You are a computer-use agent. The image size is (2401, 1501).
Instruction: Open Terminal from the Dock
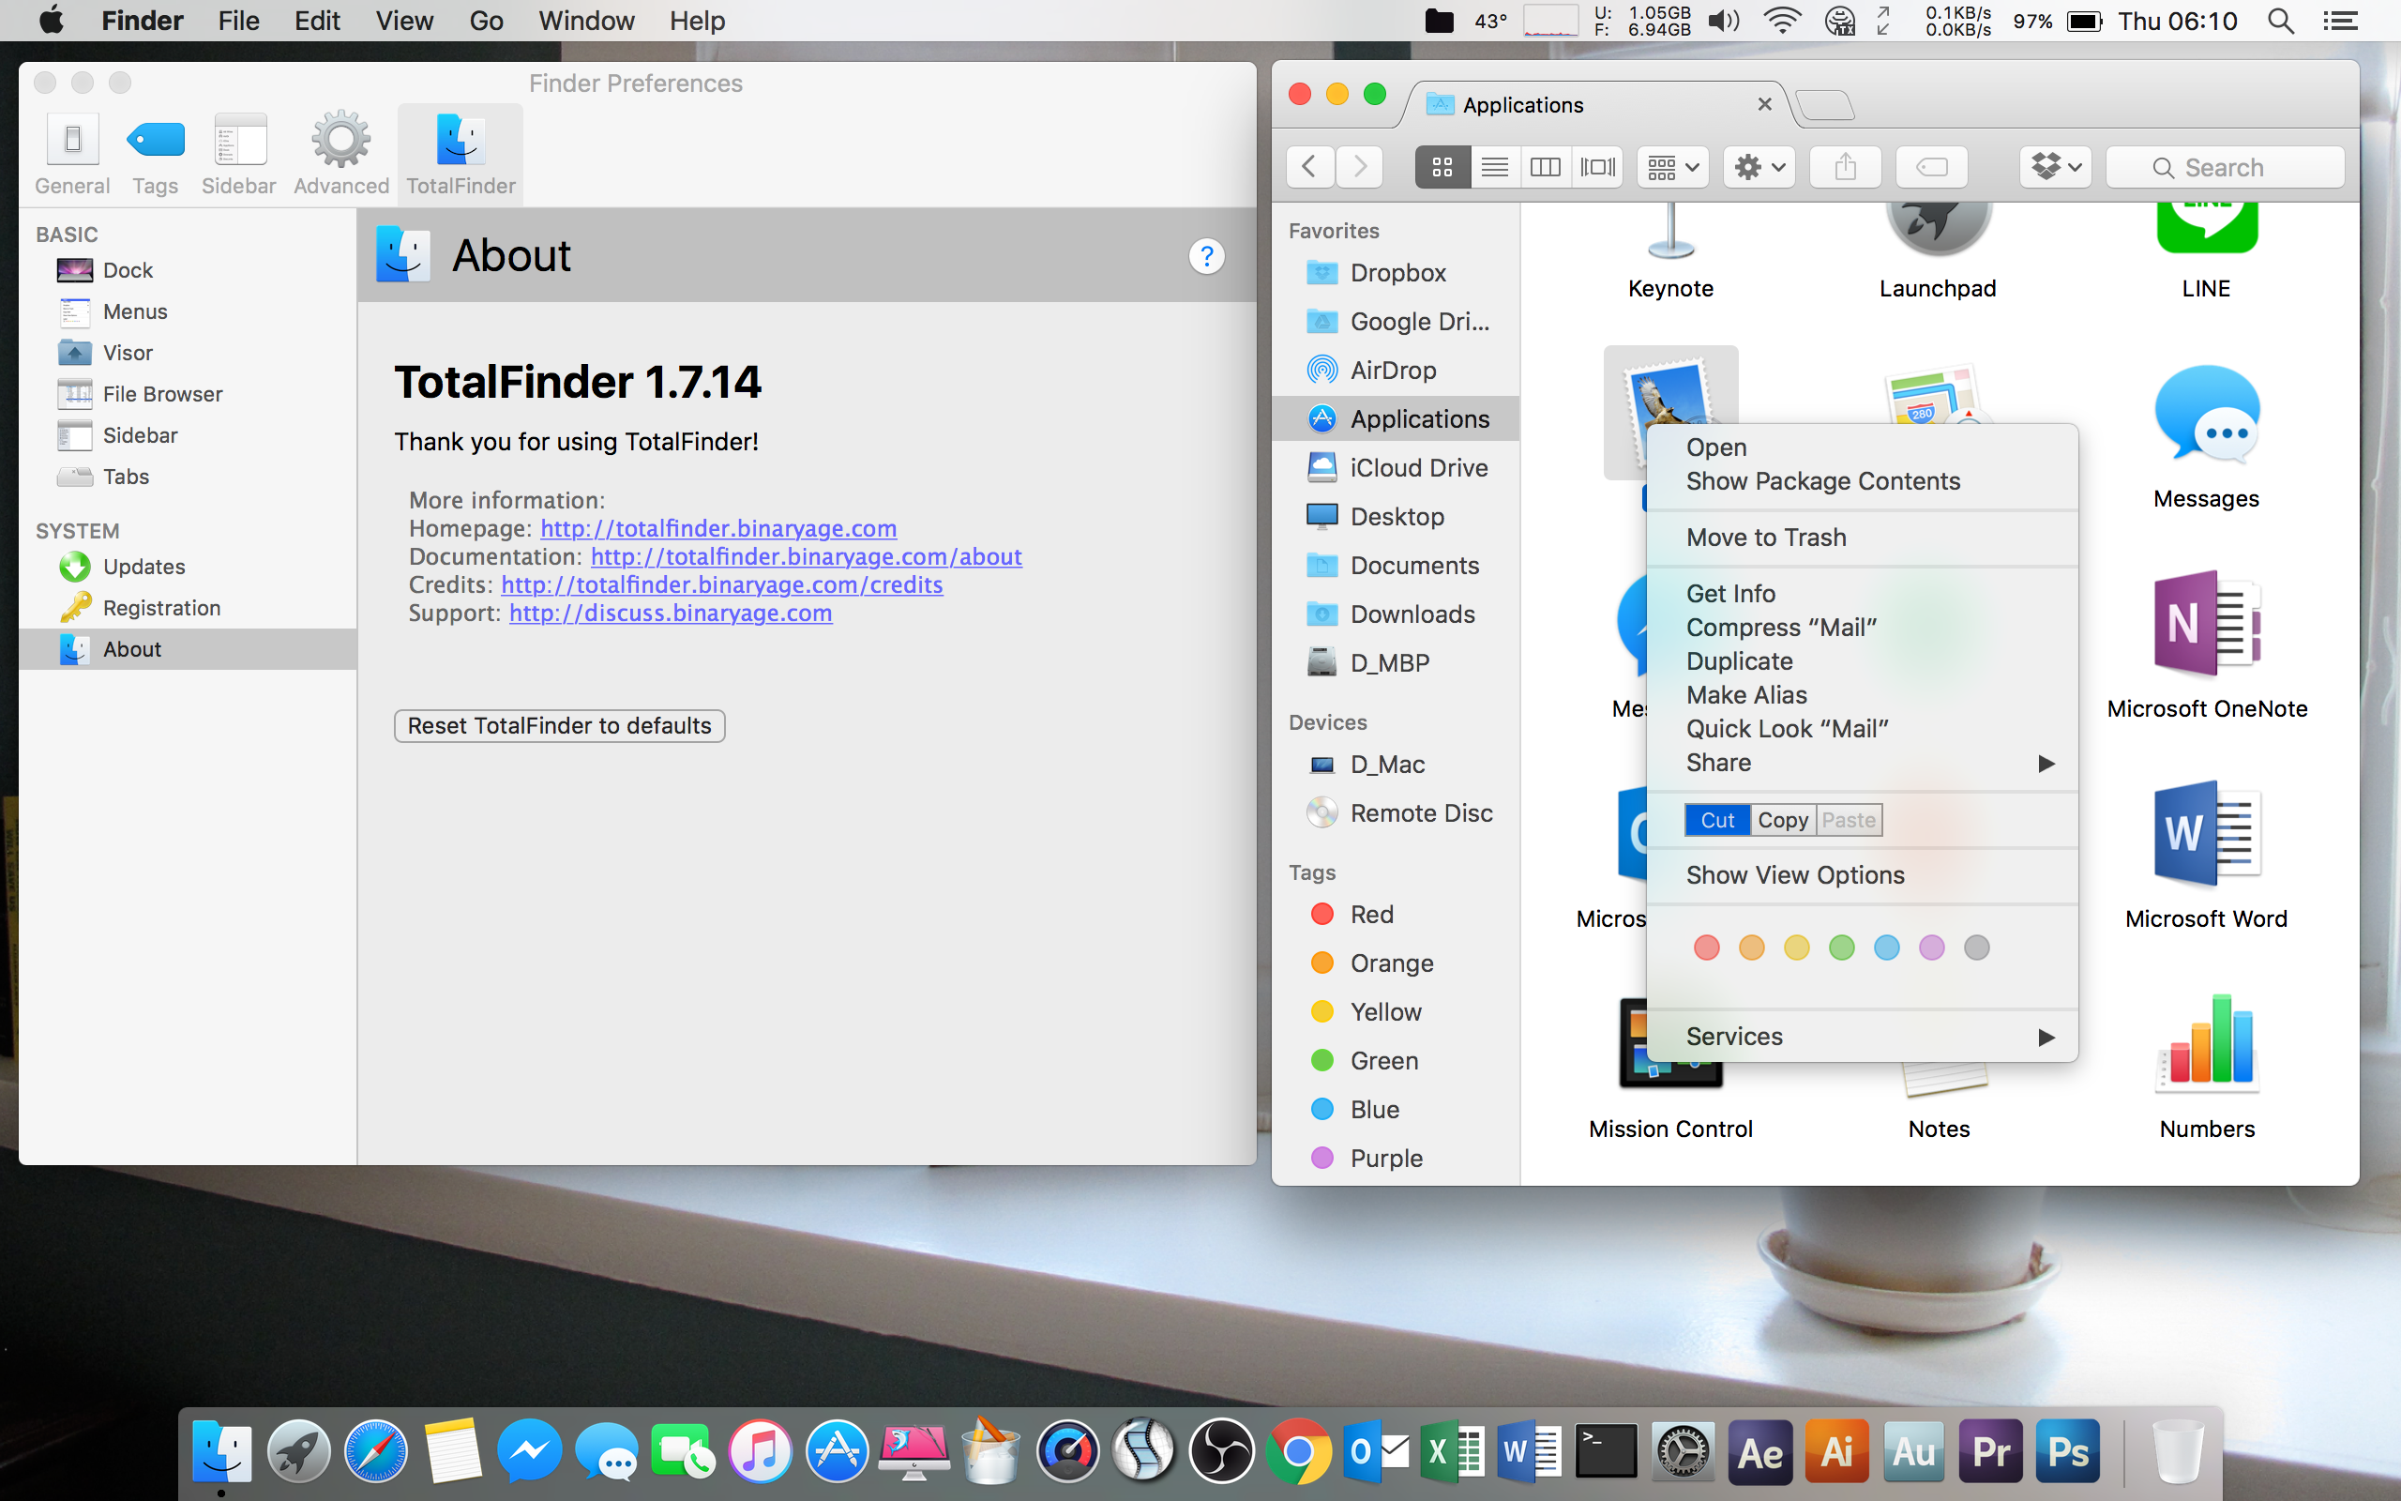(1606, 1451)
